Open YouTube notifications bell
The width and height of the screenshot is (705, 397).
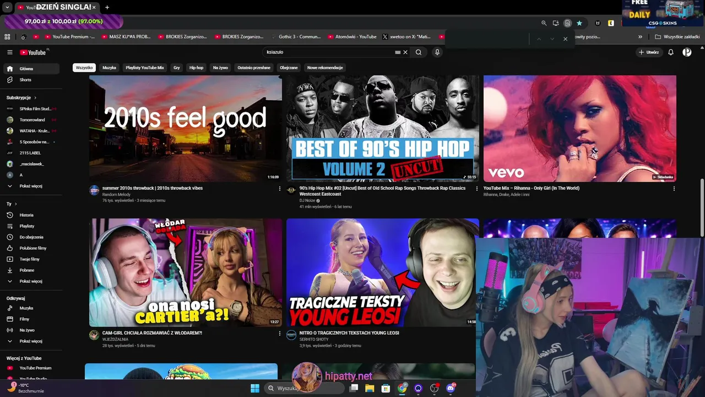click(x=671, y=52)
